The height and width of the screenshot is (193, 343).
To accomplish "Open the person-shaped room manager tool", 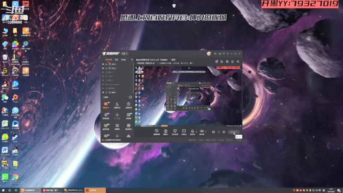I will pyautogui.click(x=117, y=105).
